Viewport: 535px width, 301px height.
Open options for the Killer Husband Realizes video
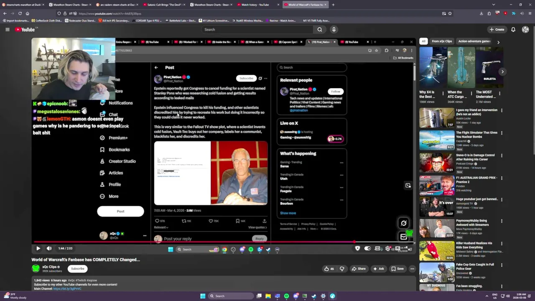click(502, 243)
